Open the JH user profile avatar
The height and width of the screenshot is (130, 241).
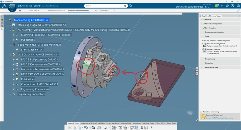pos(217,6)
